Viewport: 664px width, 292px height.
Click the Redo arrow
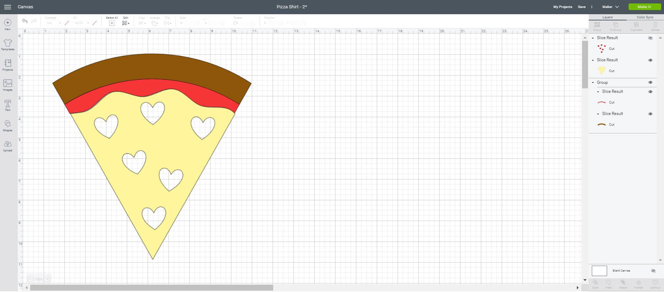(x=34, y=21)
